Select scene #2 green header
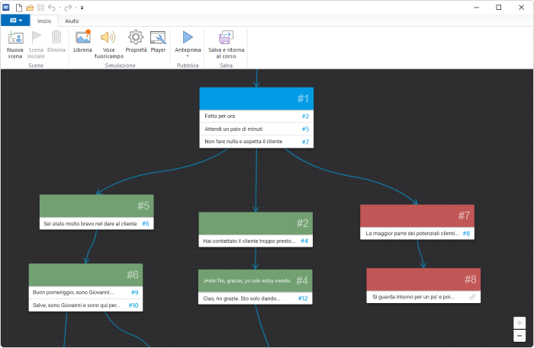This screenshot has height=348, width=534. pos(256,223)
